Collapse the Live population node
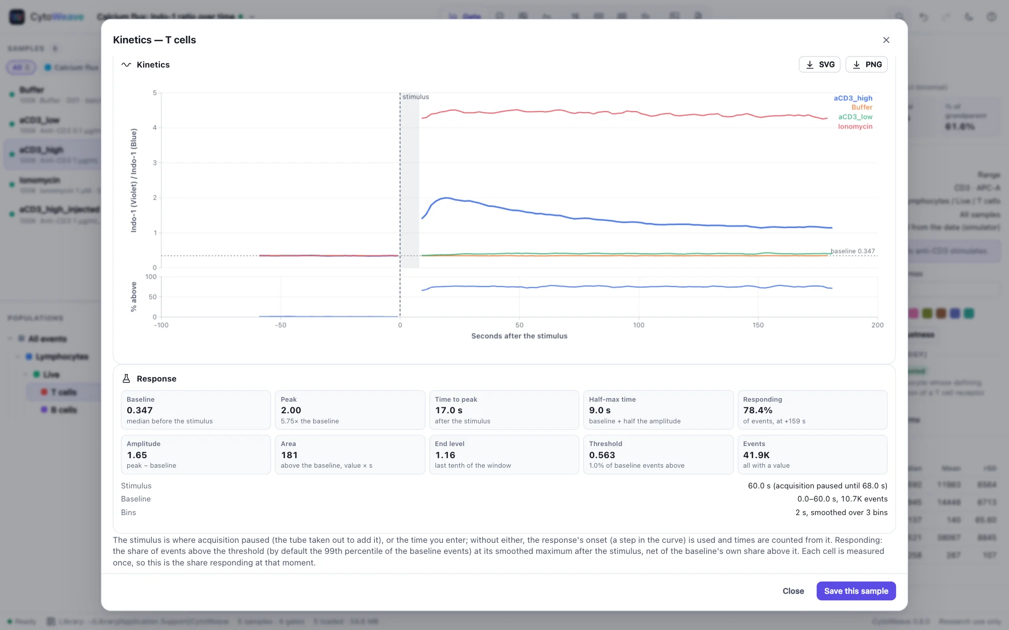 coord(25,374)
